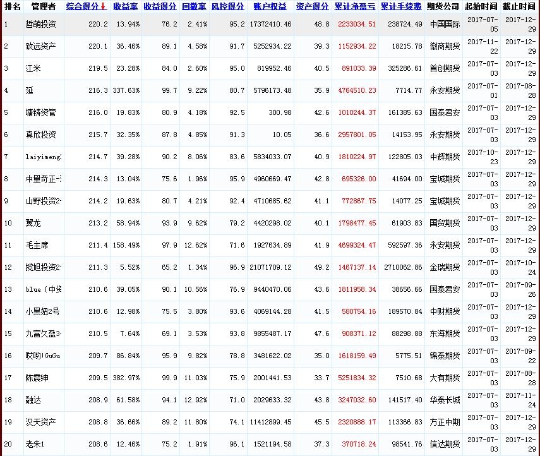Select the futures company 金瑞期货
Image resolution: width=540 pixels, height=456 pixels.
(x=445, y=267)
